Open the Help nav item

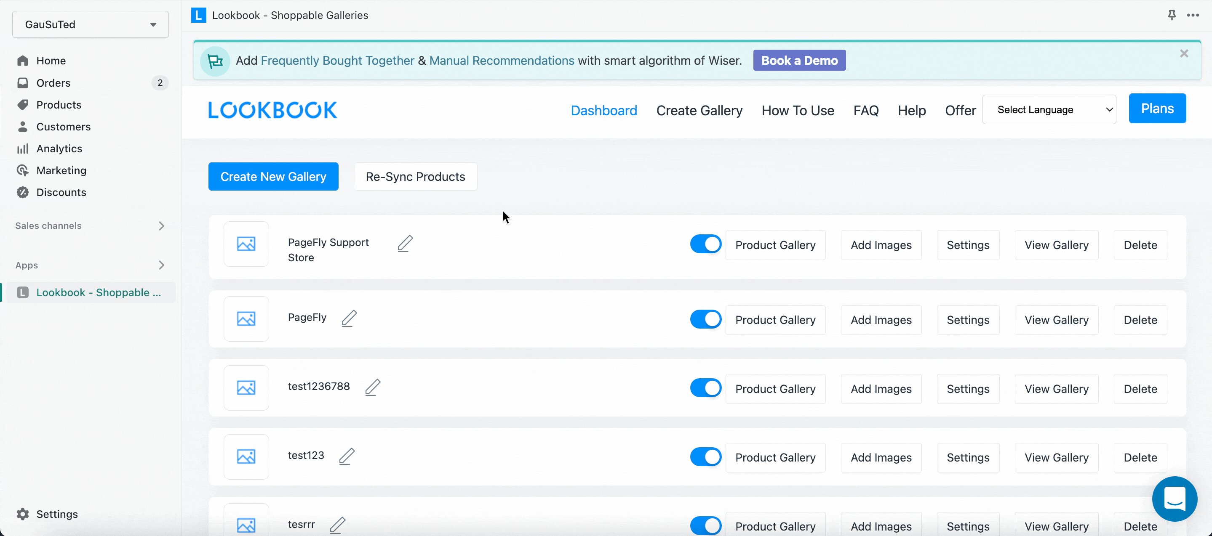click(911, 111)
